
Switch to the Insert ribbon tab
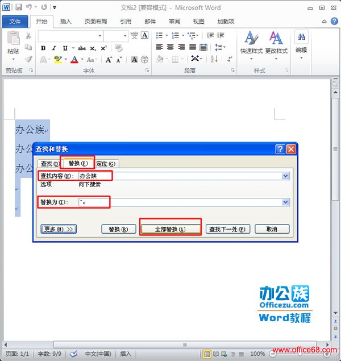(65, 22)
